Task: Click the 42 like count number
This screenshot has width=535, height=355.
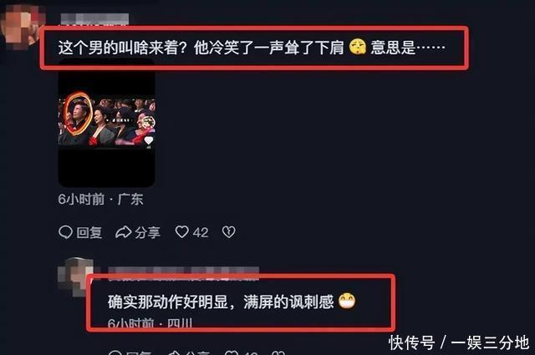Action: pyautogui.click(x=201, y=232)
